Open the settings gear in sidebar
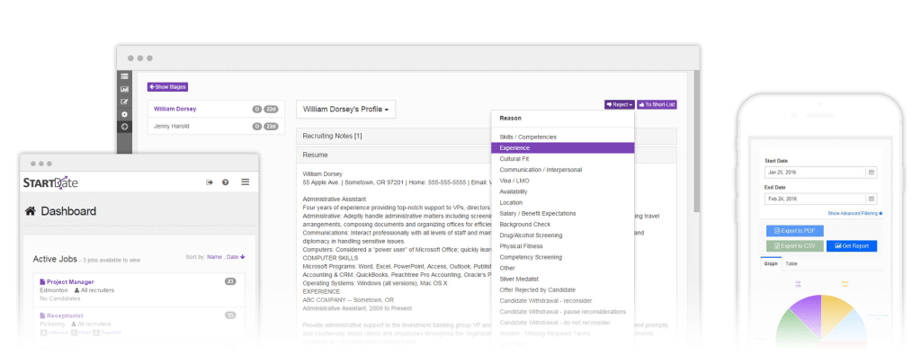The height and width of the screenshot is (355, 921). point(124,114)
